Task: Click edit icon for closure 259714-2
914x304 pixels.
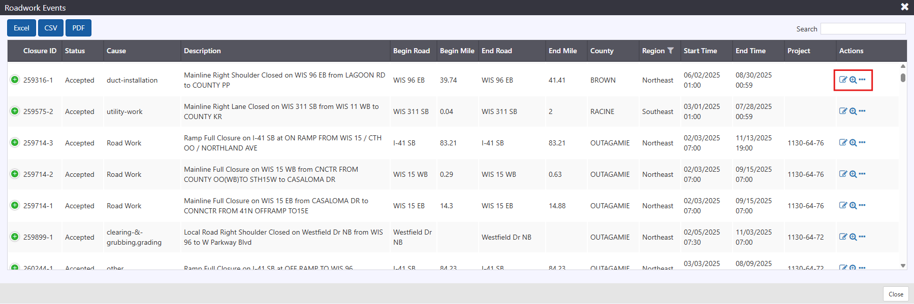Action: point(843,174)
